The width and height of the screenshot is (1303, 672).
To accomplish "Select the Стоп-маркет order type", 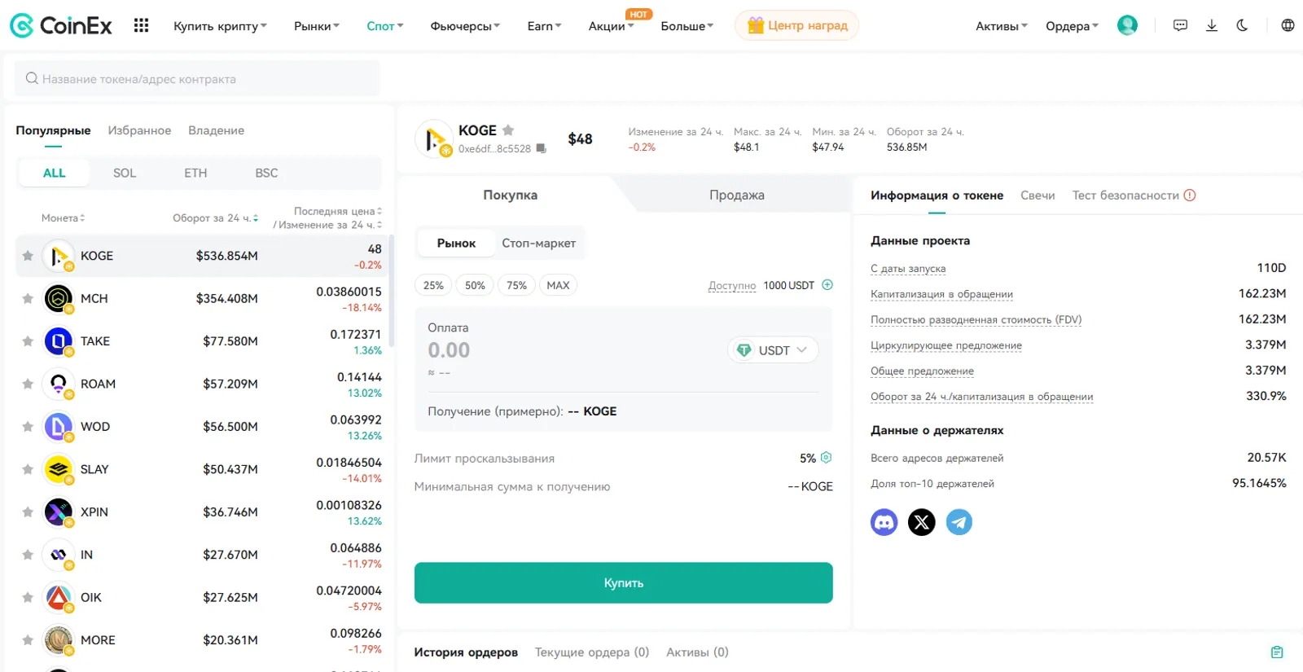I will pos(538,243).
